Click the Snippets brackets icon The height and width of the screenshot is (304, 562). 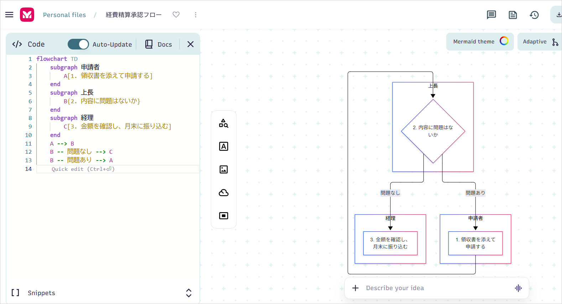[x=15, y=293]
